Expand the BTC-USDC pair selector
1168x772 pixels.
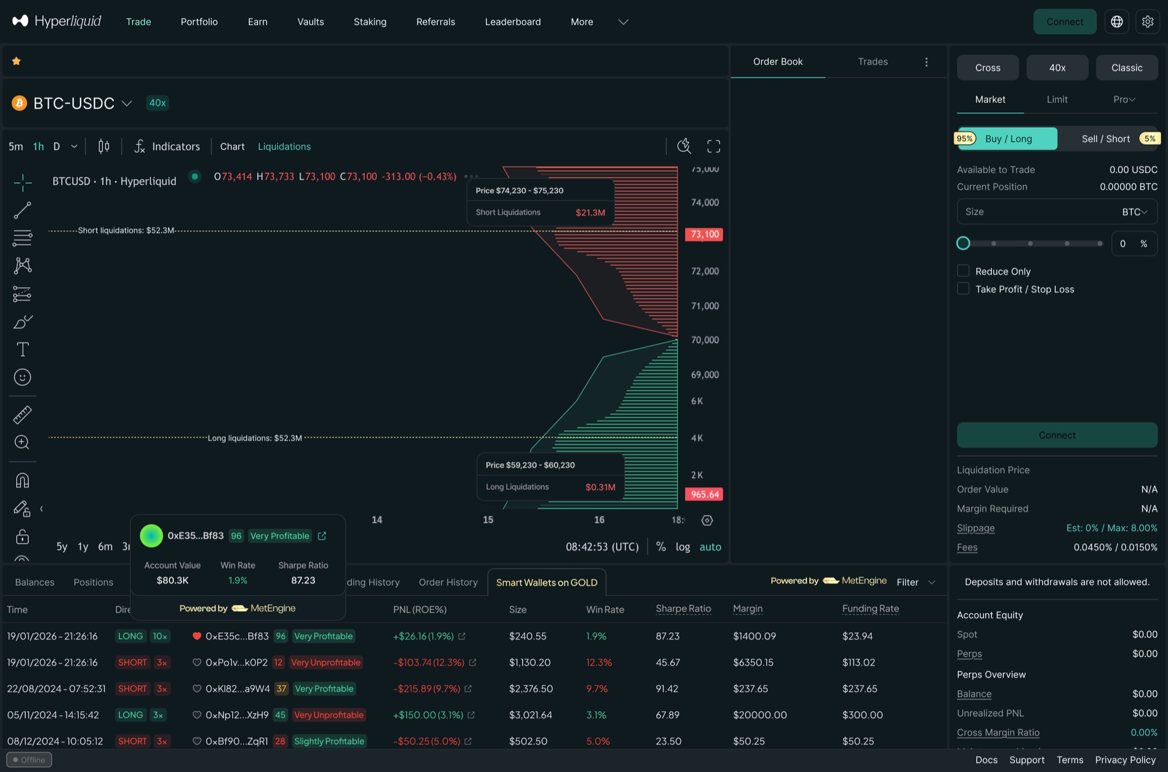click(x=126, y=103)
